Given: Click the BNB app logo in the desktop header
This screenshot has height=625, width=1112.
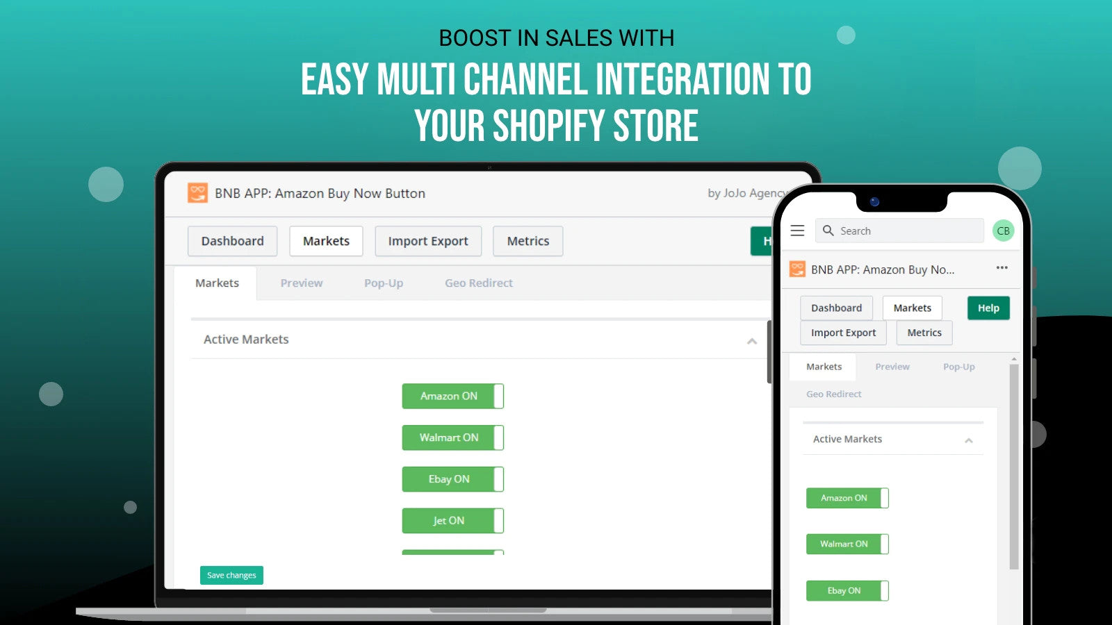Looking at the screenshot, I should click(x=197, y=193).
